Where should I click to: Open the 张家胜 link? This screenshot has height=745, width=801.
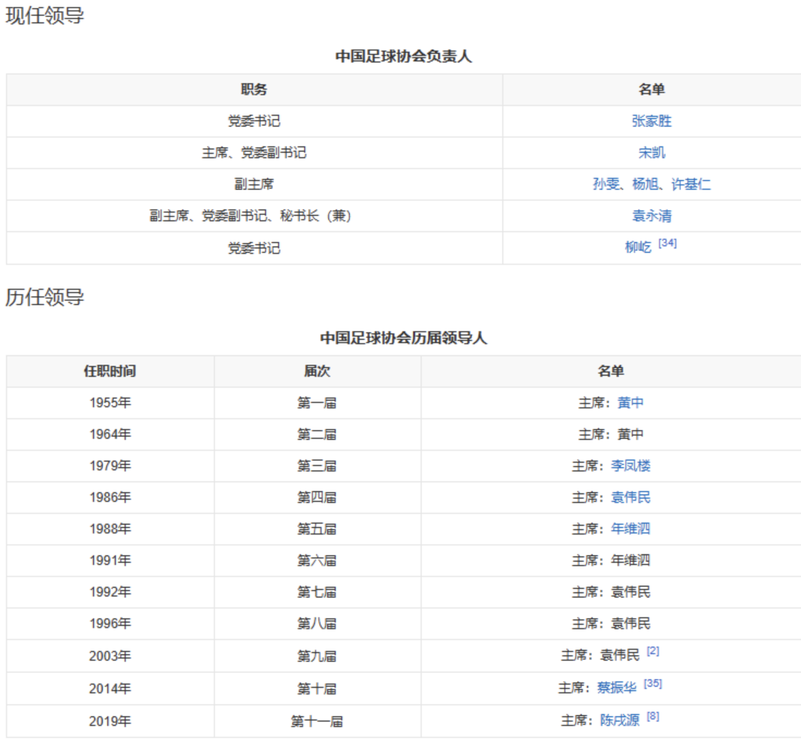pos(651,121)
